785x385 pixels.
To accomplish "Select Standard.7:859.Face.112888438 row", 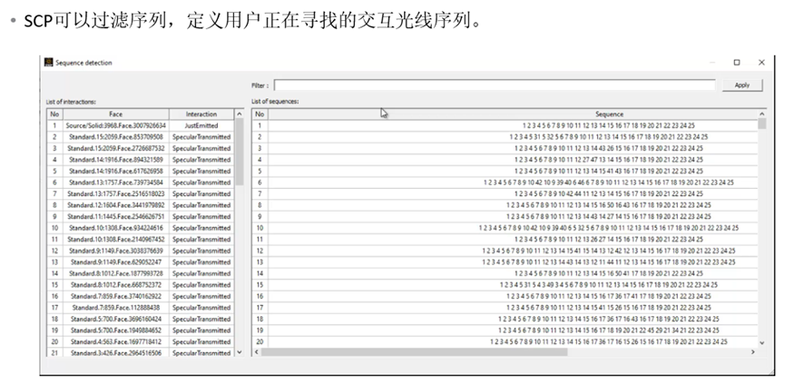I will click(x=140, y=308).
